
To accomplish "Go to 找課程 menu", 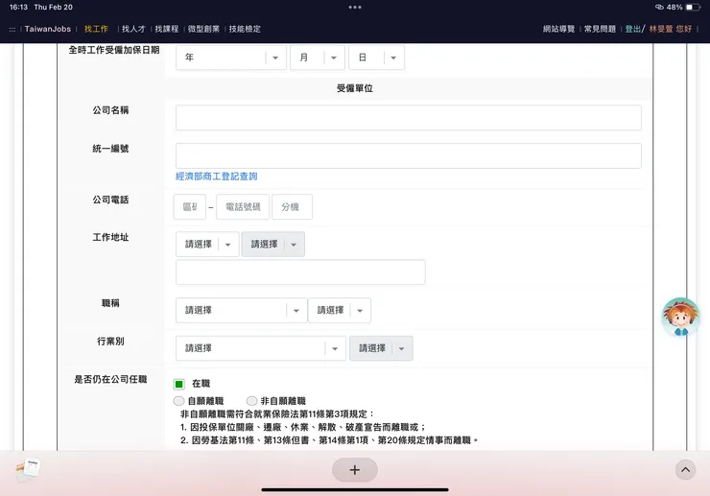I will (x=167, y=29).
